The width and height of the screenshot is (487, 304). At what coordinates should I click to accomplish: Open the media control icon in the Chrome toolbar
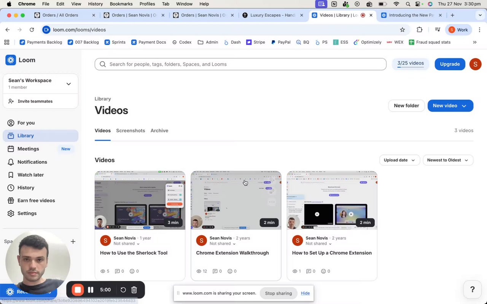point(438,30)
